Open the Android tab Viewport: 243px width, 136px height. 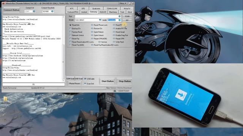(x=84, y=12)
